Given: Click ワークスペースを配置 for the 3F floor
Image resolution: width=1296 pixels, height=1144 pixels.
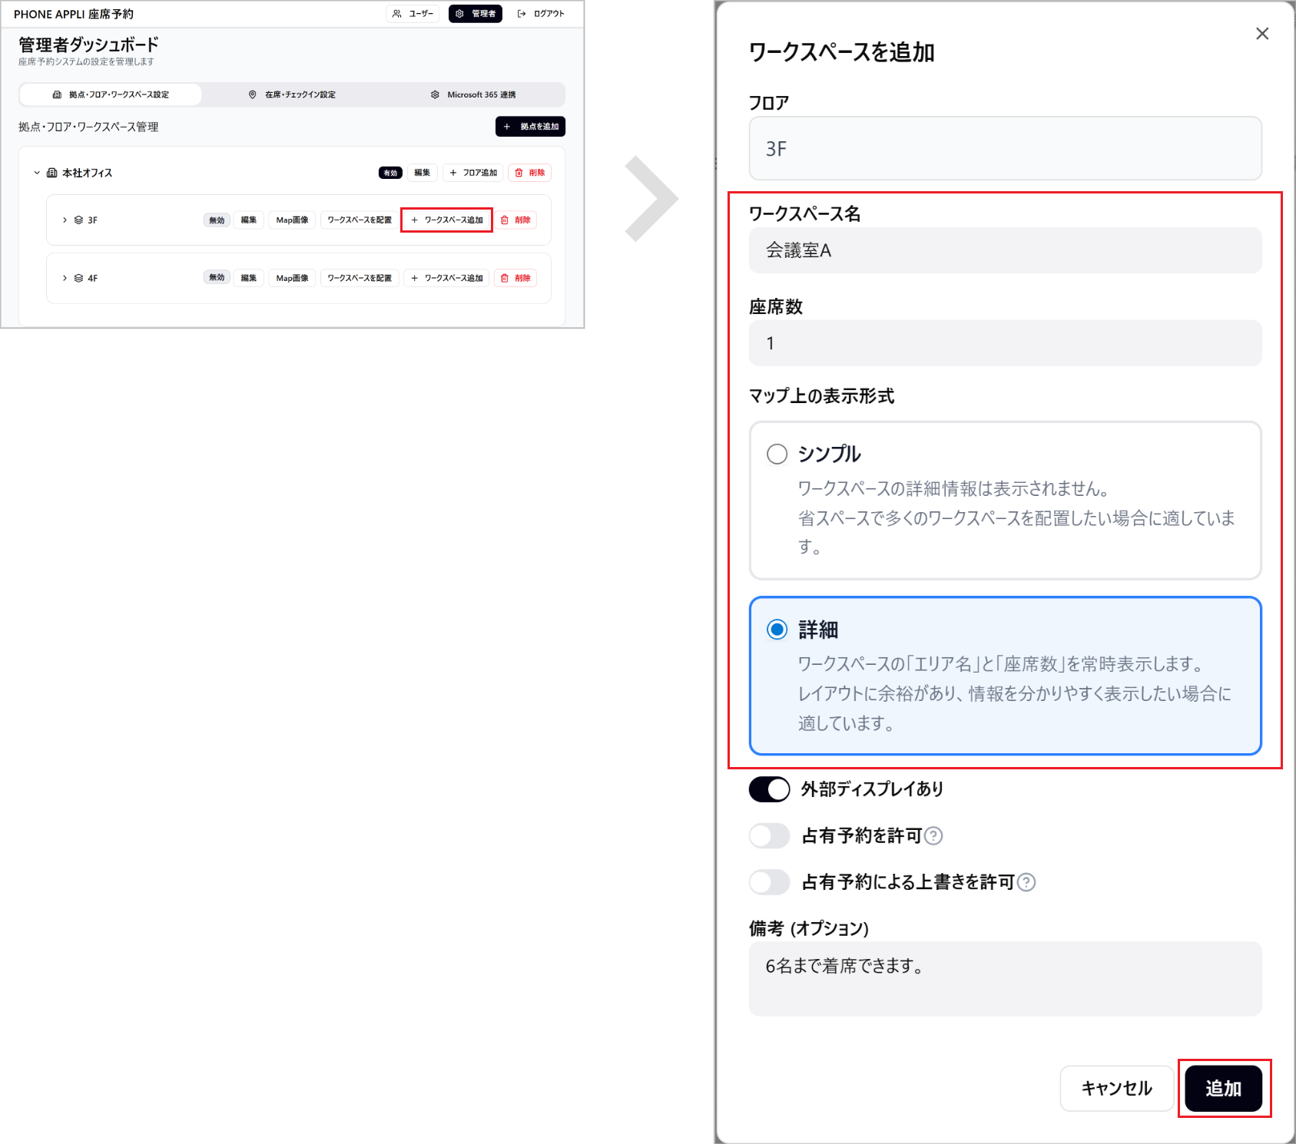Looking at the screenshot, I should (360, 220).
